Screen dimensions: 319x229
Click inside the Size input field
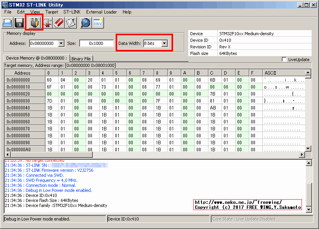pos(96,43)
